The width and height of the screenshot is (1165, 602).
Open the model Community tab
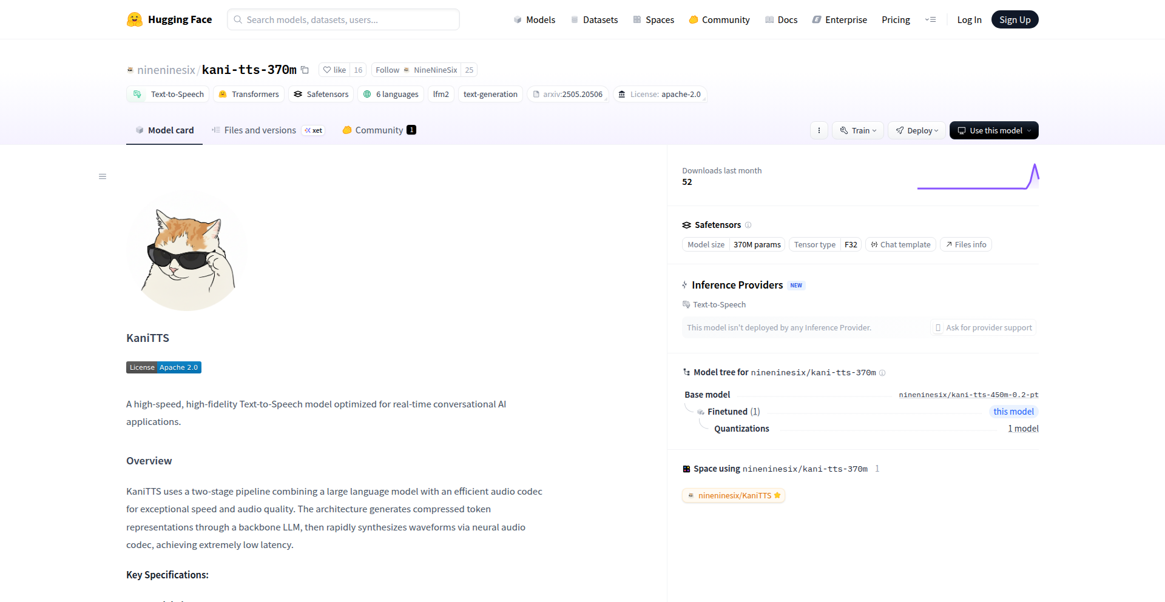coord(379,130)
